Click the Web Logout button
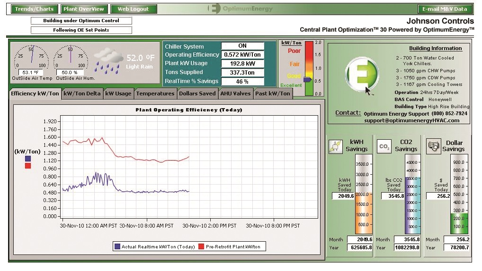 pos(134,9)
